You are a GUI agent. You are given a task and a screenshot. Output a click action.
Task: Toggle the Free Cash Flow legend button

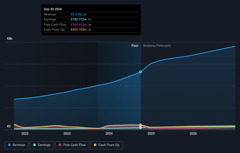click(x=72, y=145)
